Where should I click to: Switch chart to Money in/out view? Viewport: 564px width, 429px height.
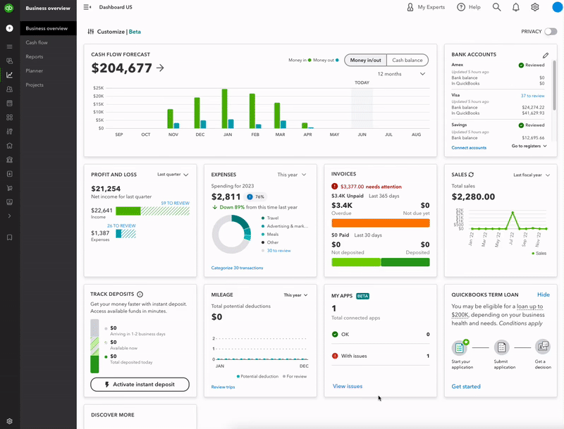365,60
